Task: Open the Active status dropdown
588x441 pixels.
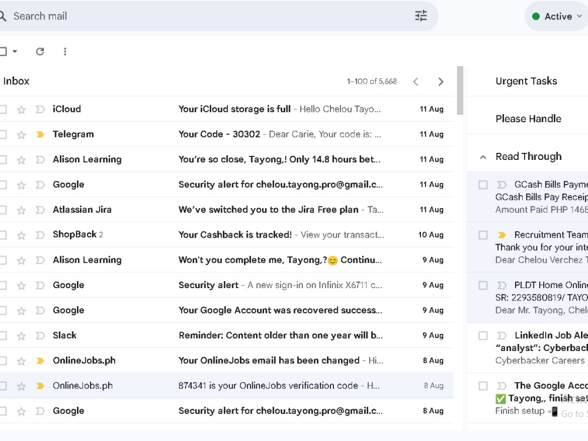Action: (557, 16)
